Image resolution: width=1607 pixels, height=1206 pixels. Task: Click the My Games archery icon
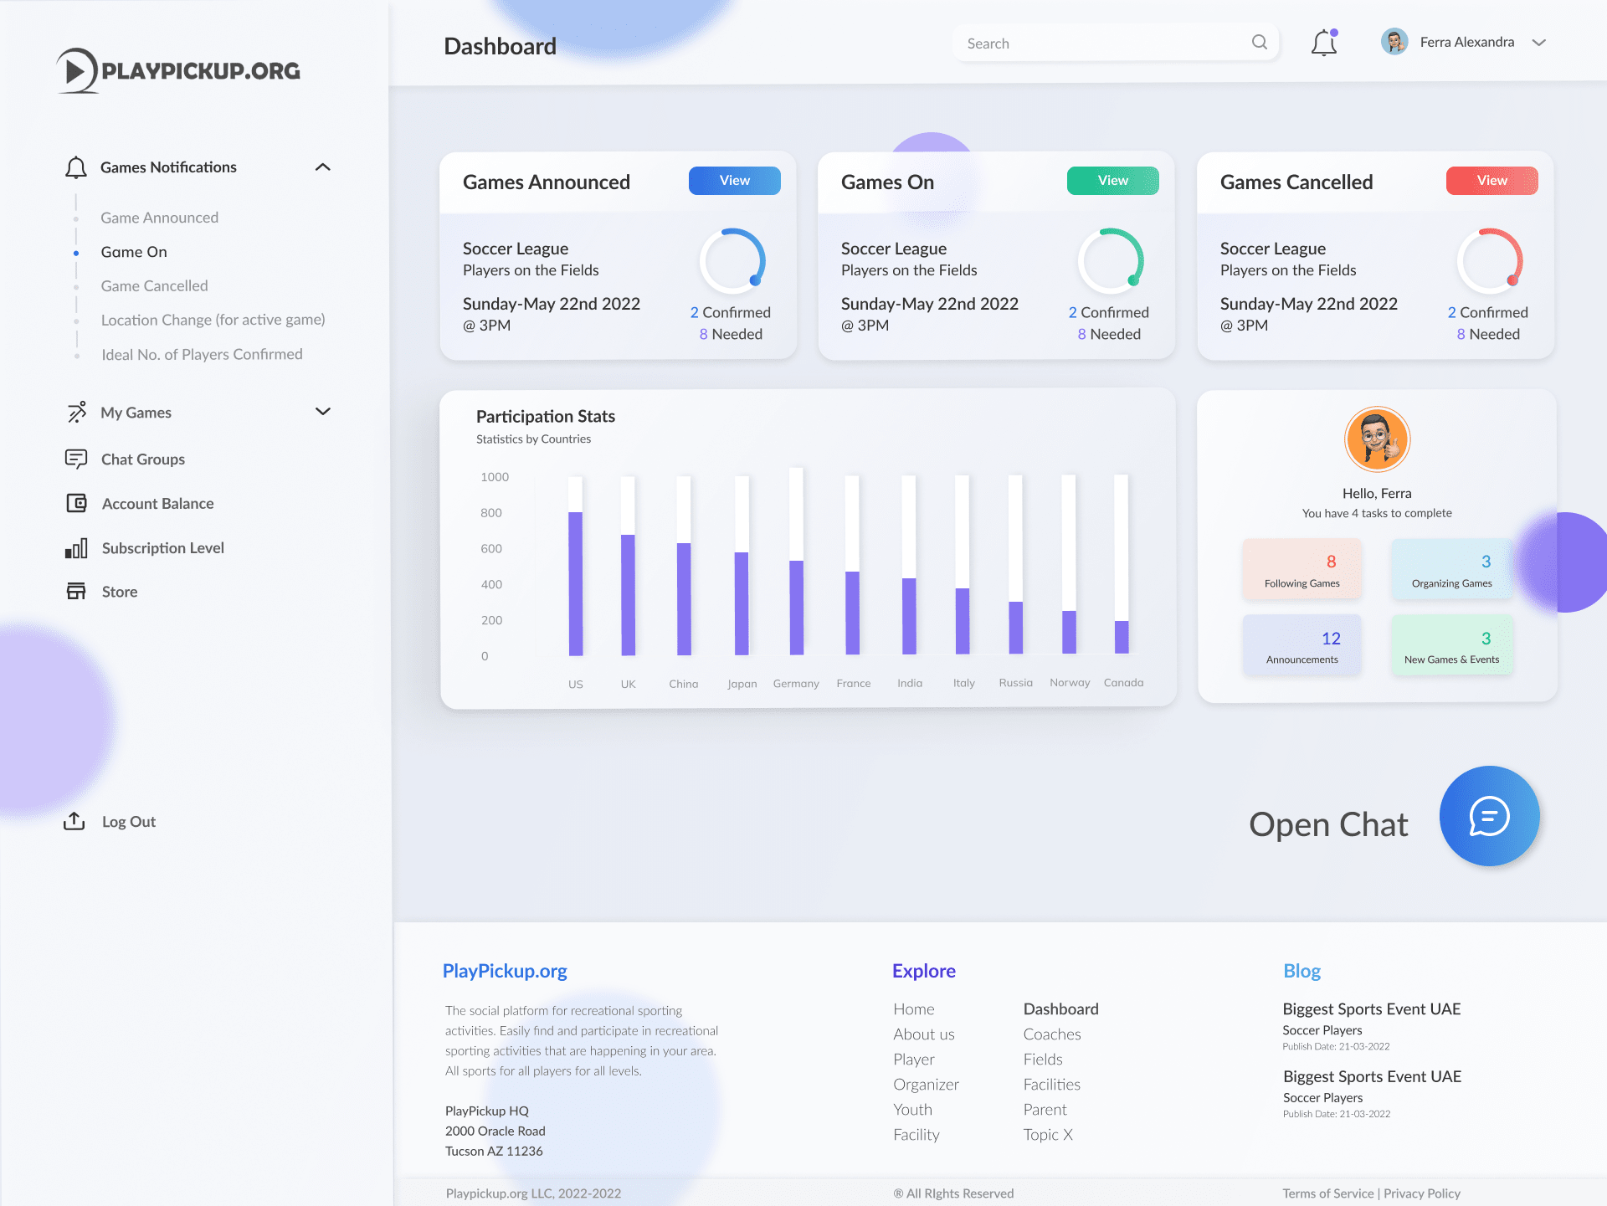(76, 412)
